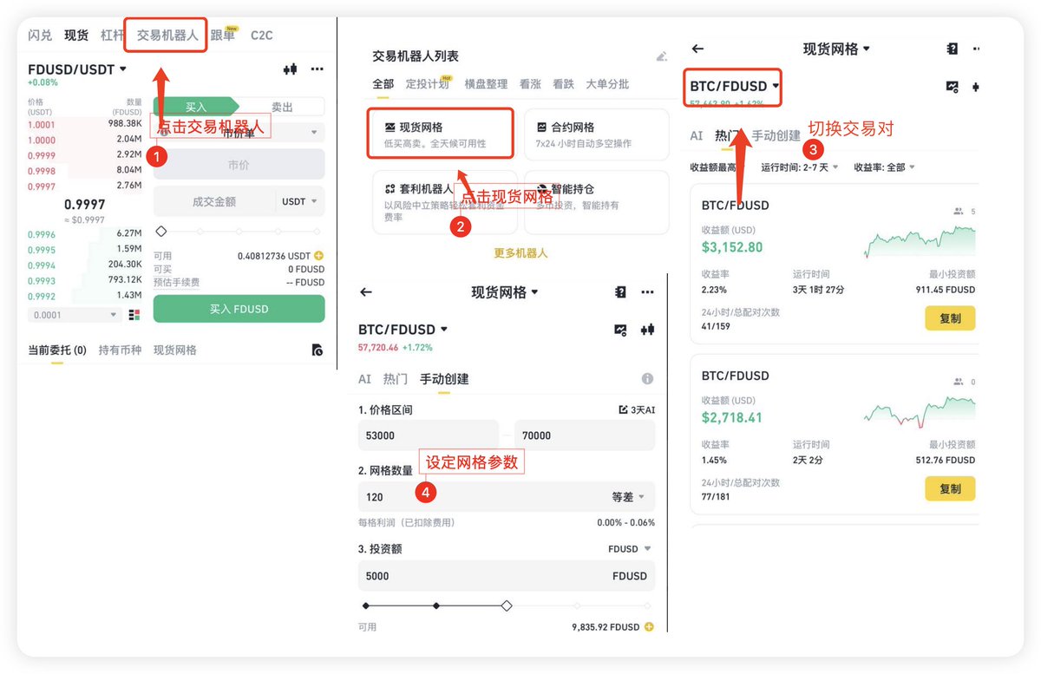Screen dimensions: 1041x674
Task: Click the yellow deposit plus icon next to USDT balance
Action: tap(319, 257)
